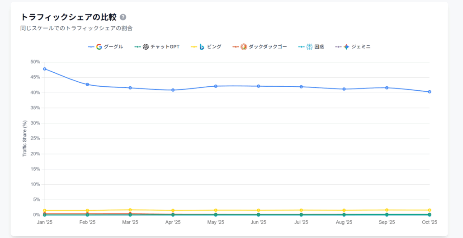The image size is (463, 238).
Task: Click the Aug '25 x-axis label
Action: click(x=344, y=222)
